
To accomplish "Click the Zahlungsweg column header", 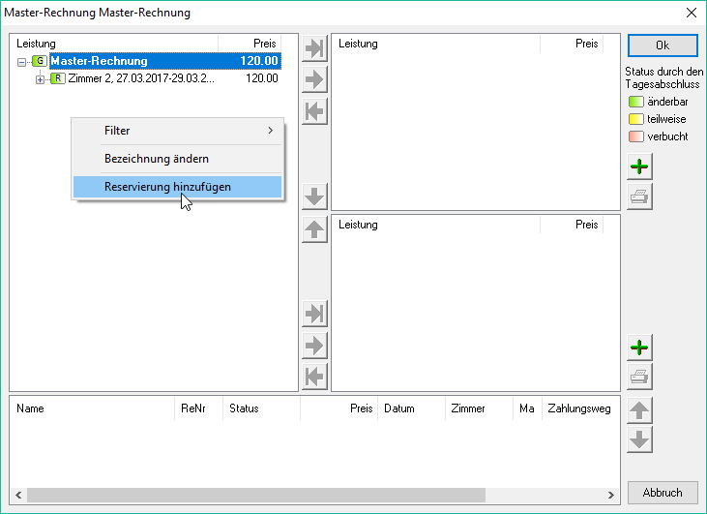I will click(579, 408).
